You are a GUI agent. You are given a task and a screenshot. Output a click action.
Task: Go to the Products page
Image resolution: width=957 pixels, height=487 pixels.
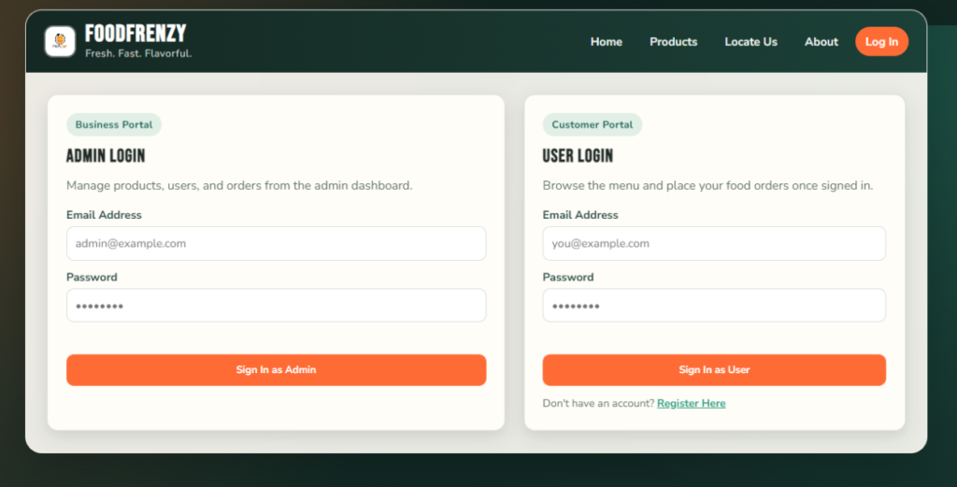[x=673, y=41]
